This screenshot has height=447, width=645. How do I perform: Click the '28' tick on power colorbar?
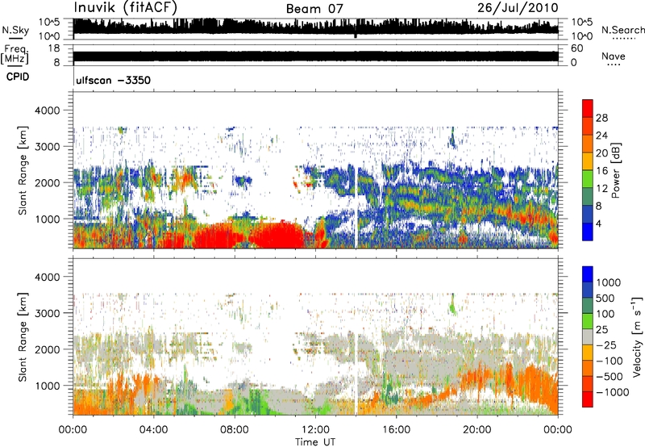pos(601,118)
